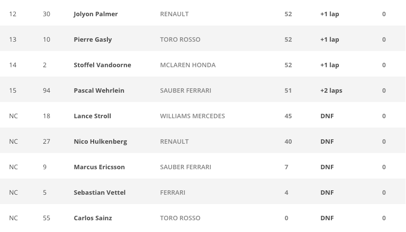Select Stoffel Vandoorne in results table
406x232 pixels.
point(102,65)
